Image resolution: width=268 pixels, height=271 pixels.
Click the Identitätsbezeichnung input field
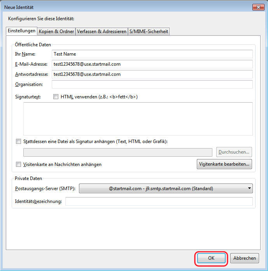[159, 201]
